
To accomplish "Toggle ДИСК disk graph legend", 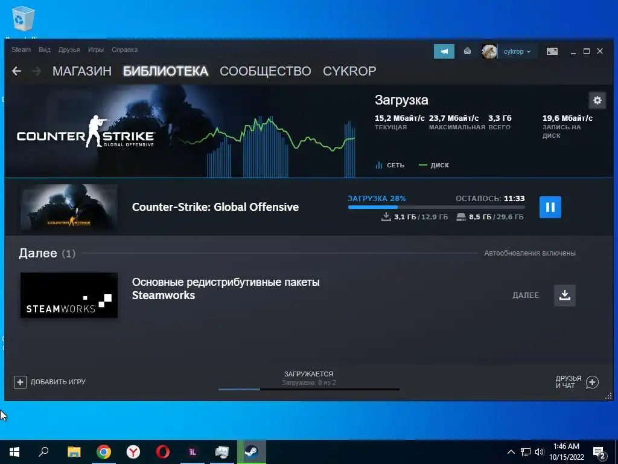I will pyautogui.click(x=433, y=165).
